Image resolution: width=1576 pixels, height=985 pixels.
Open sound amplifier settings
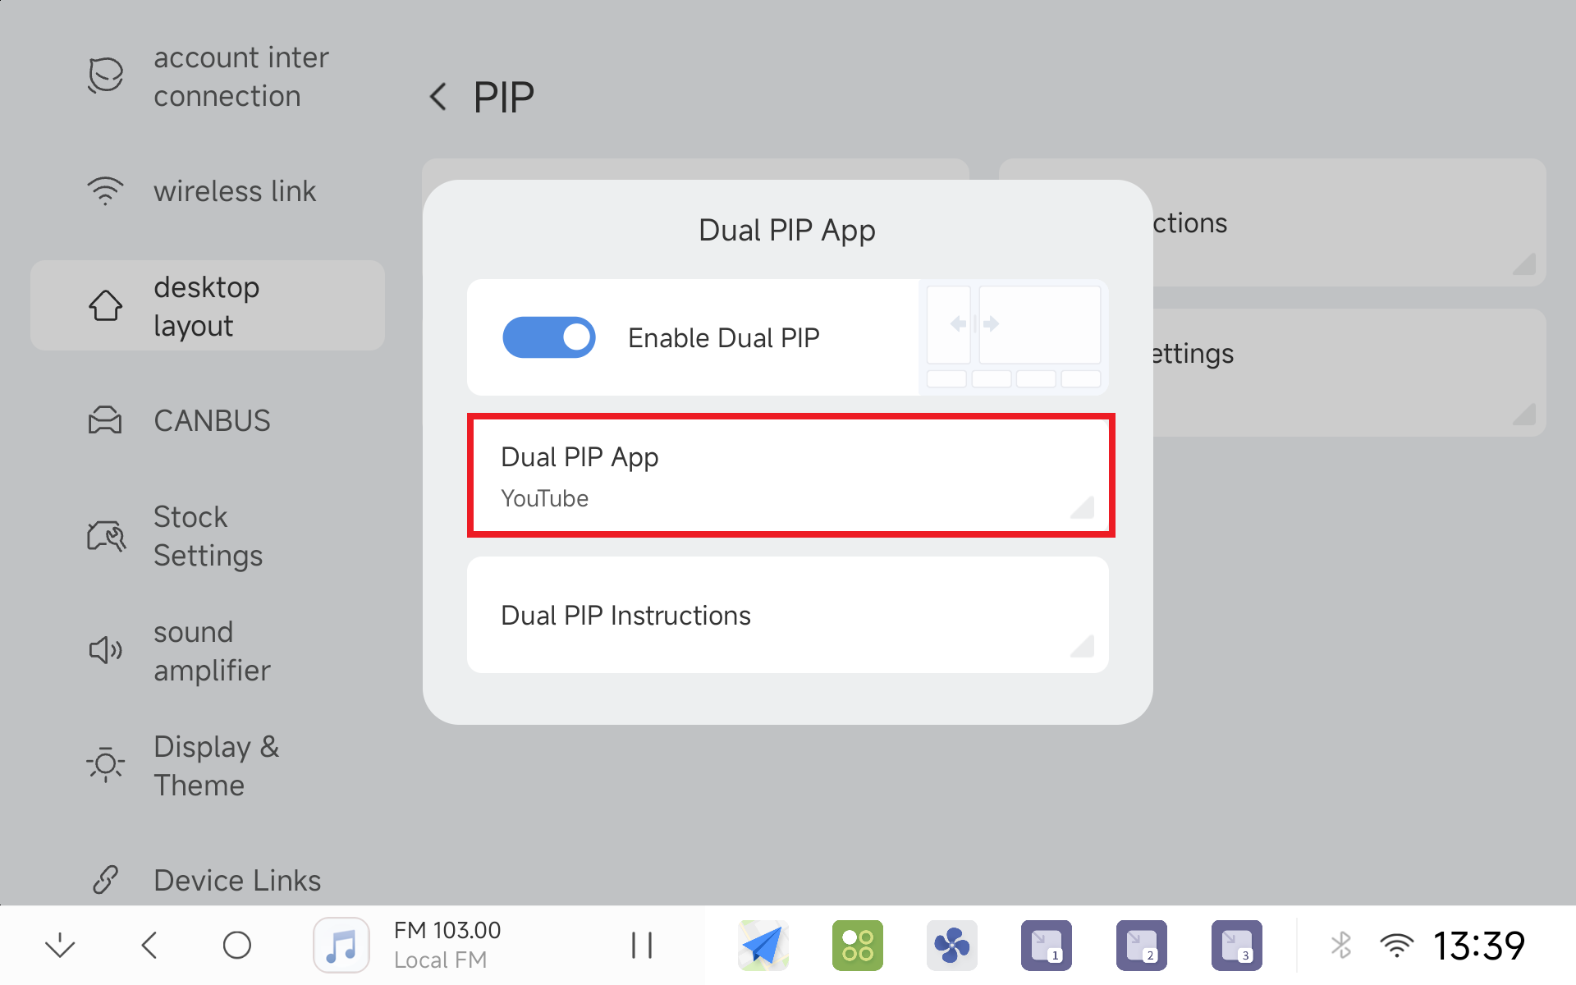coord(208,651)
